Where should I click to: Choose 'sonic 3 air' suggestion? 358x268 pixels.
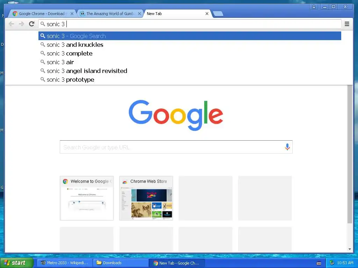tap(190, 62)
